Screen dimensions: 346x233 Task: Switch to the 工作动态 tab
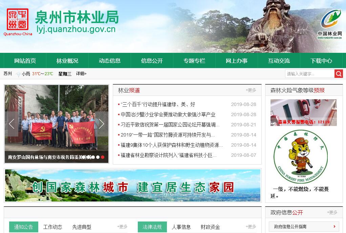tap(53, 227)
